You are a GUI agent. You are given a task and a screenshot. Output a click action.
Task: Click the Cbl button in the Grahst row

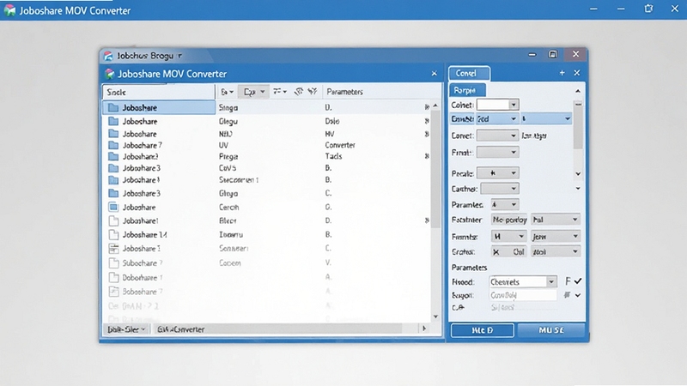pos(519,252)
